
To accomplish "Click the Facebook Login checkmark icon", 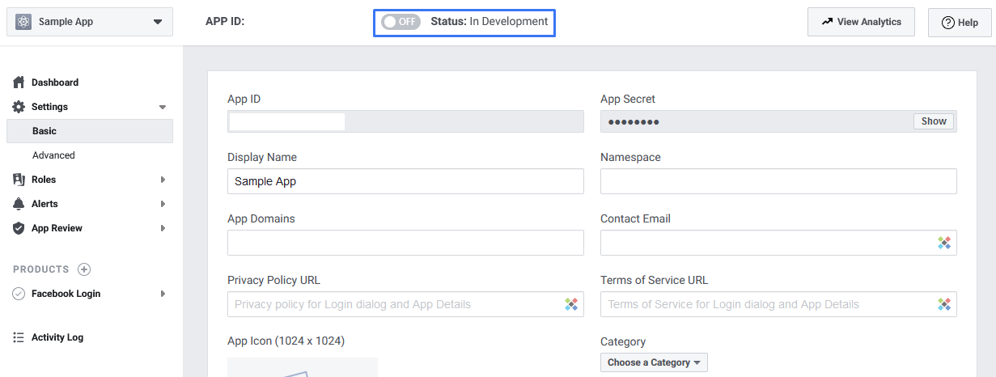I will (19, 294).
